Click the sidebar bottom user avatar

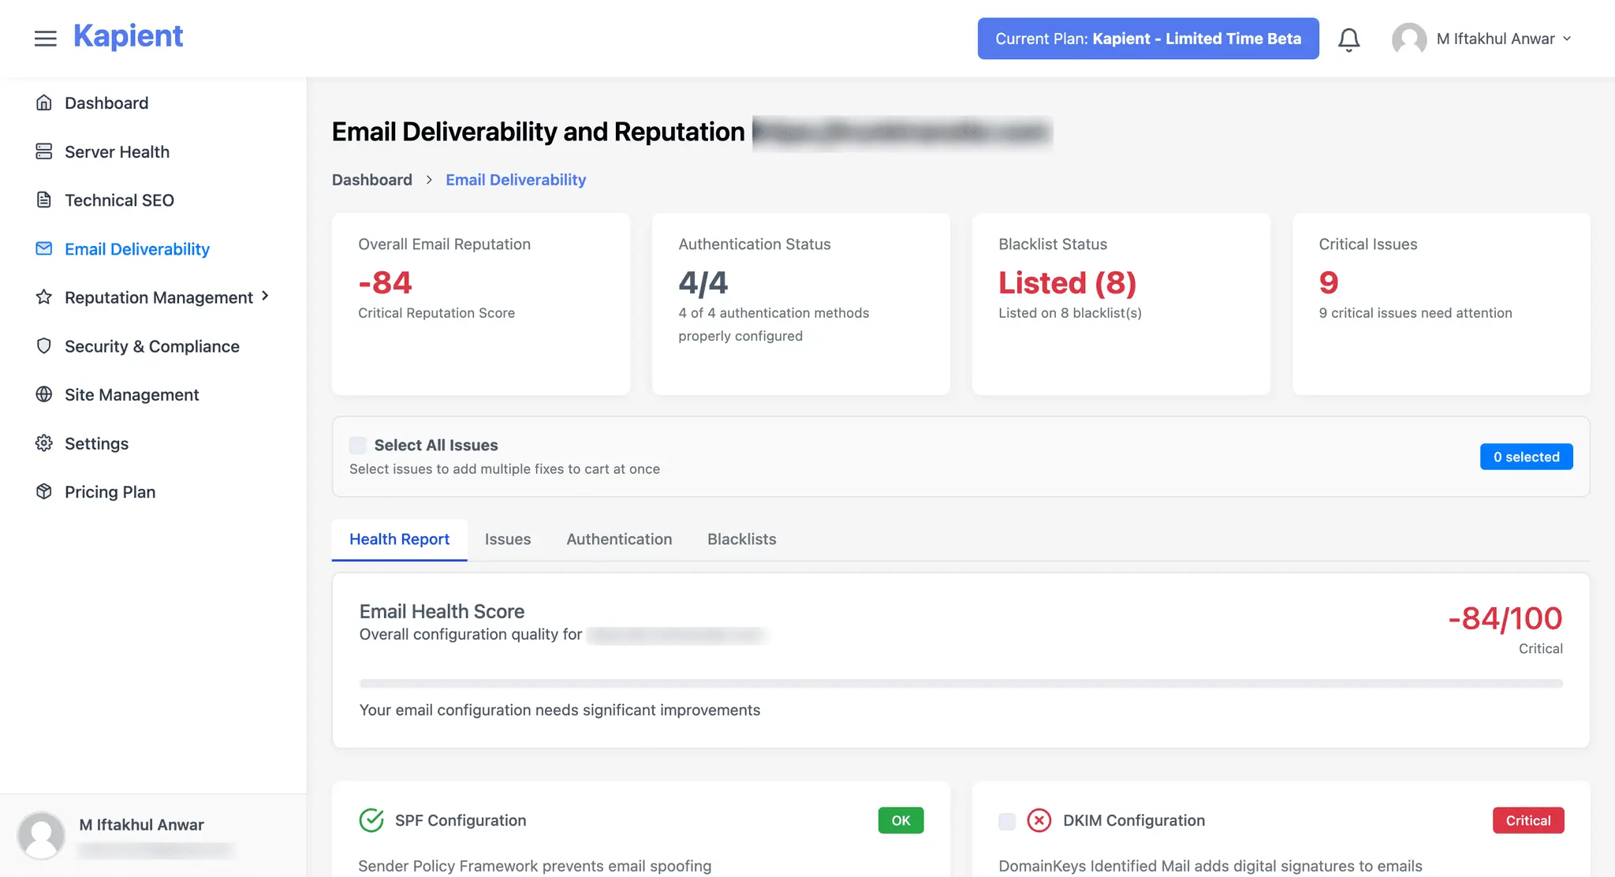coord(41,835)
